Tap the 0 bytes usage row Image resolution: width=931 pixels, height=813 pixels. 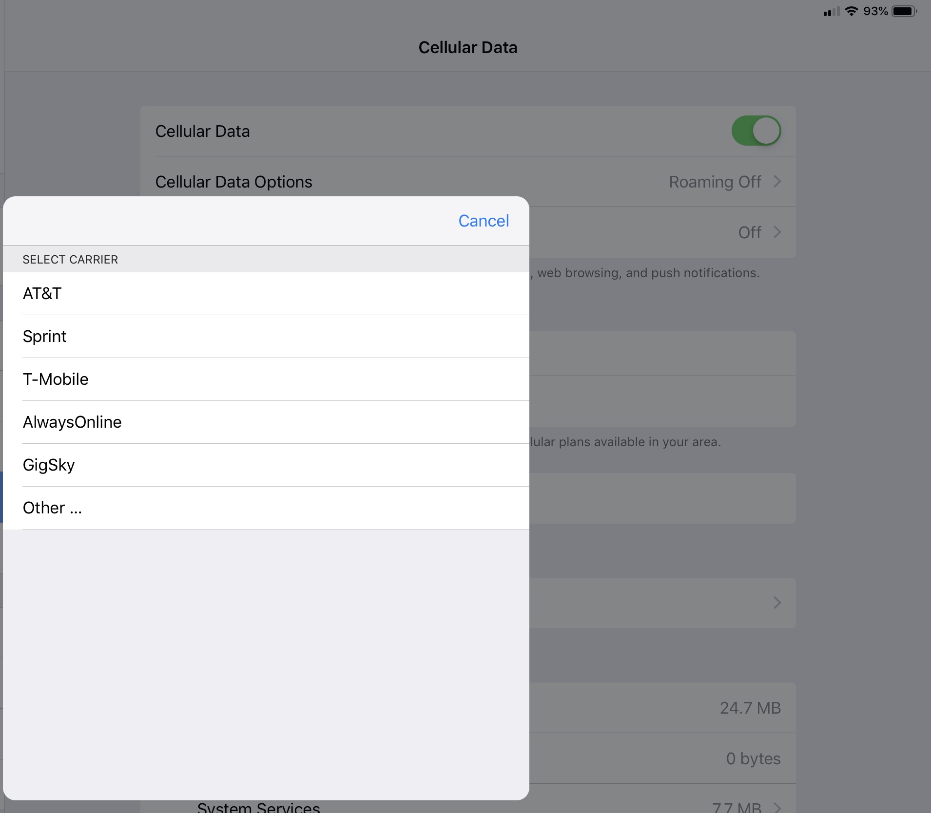tap(662, 758)
